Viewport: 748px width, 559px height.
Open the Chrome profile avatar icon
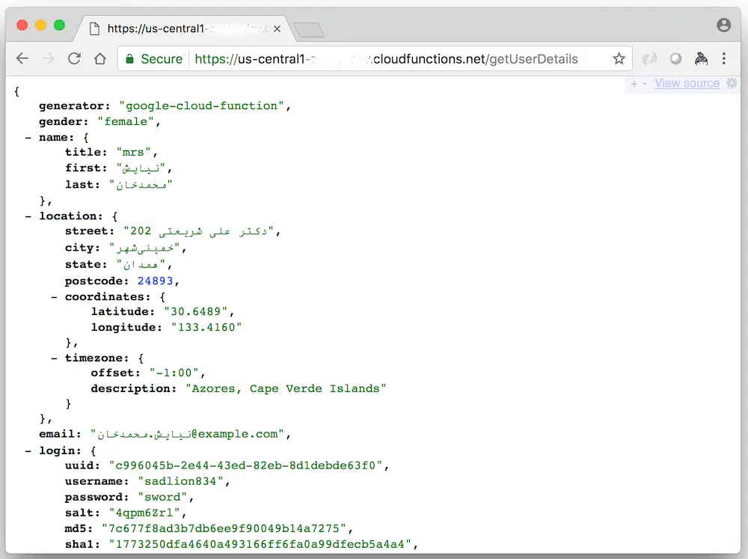click(723, 25)
